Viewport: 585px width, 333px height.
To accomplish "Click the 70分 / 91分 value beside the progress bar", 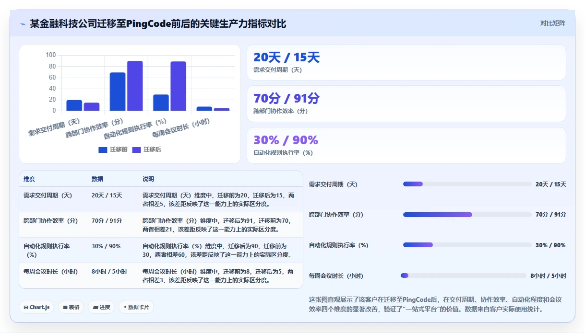I will pos(550,215).
